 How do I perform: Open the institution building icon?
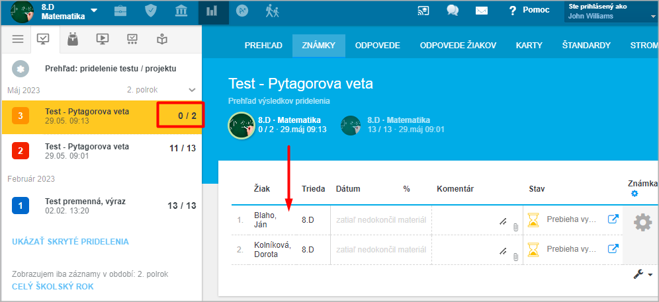(x=181, y=11)
